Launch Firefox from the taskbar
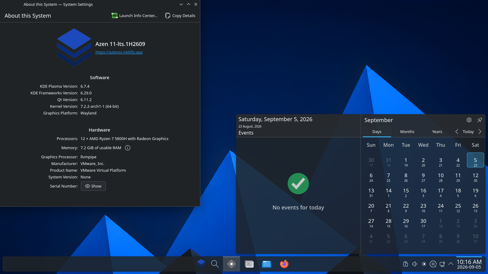Viewport: 488px width, 274px height. pos(284,264)
